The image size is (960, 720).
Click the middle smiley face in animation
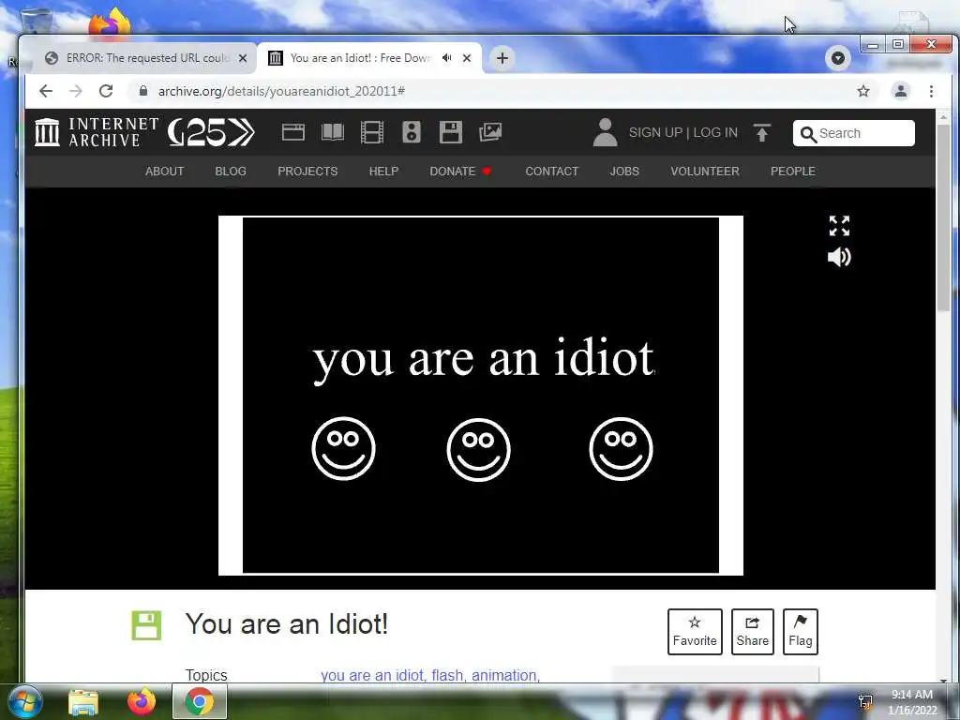pyautogui.click(x=479, y=450)
